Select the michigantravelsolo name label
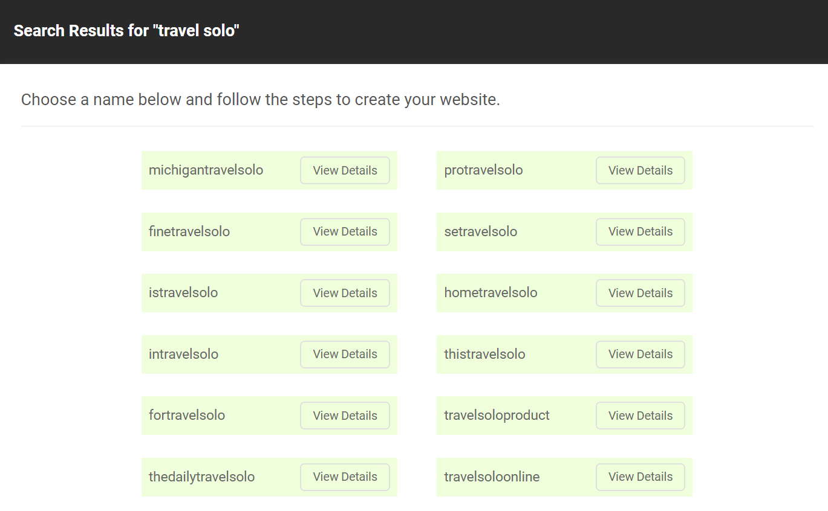Screen dimensions: 828x511 point(206,170)
